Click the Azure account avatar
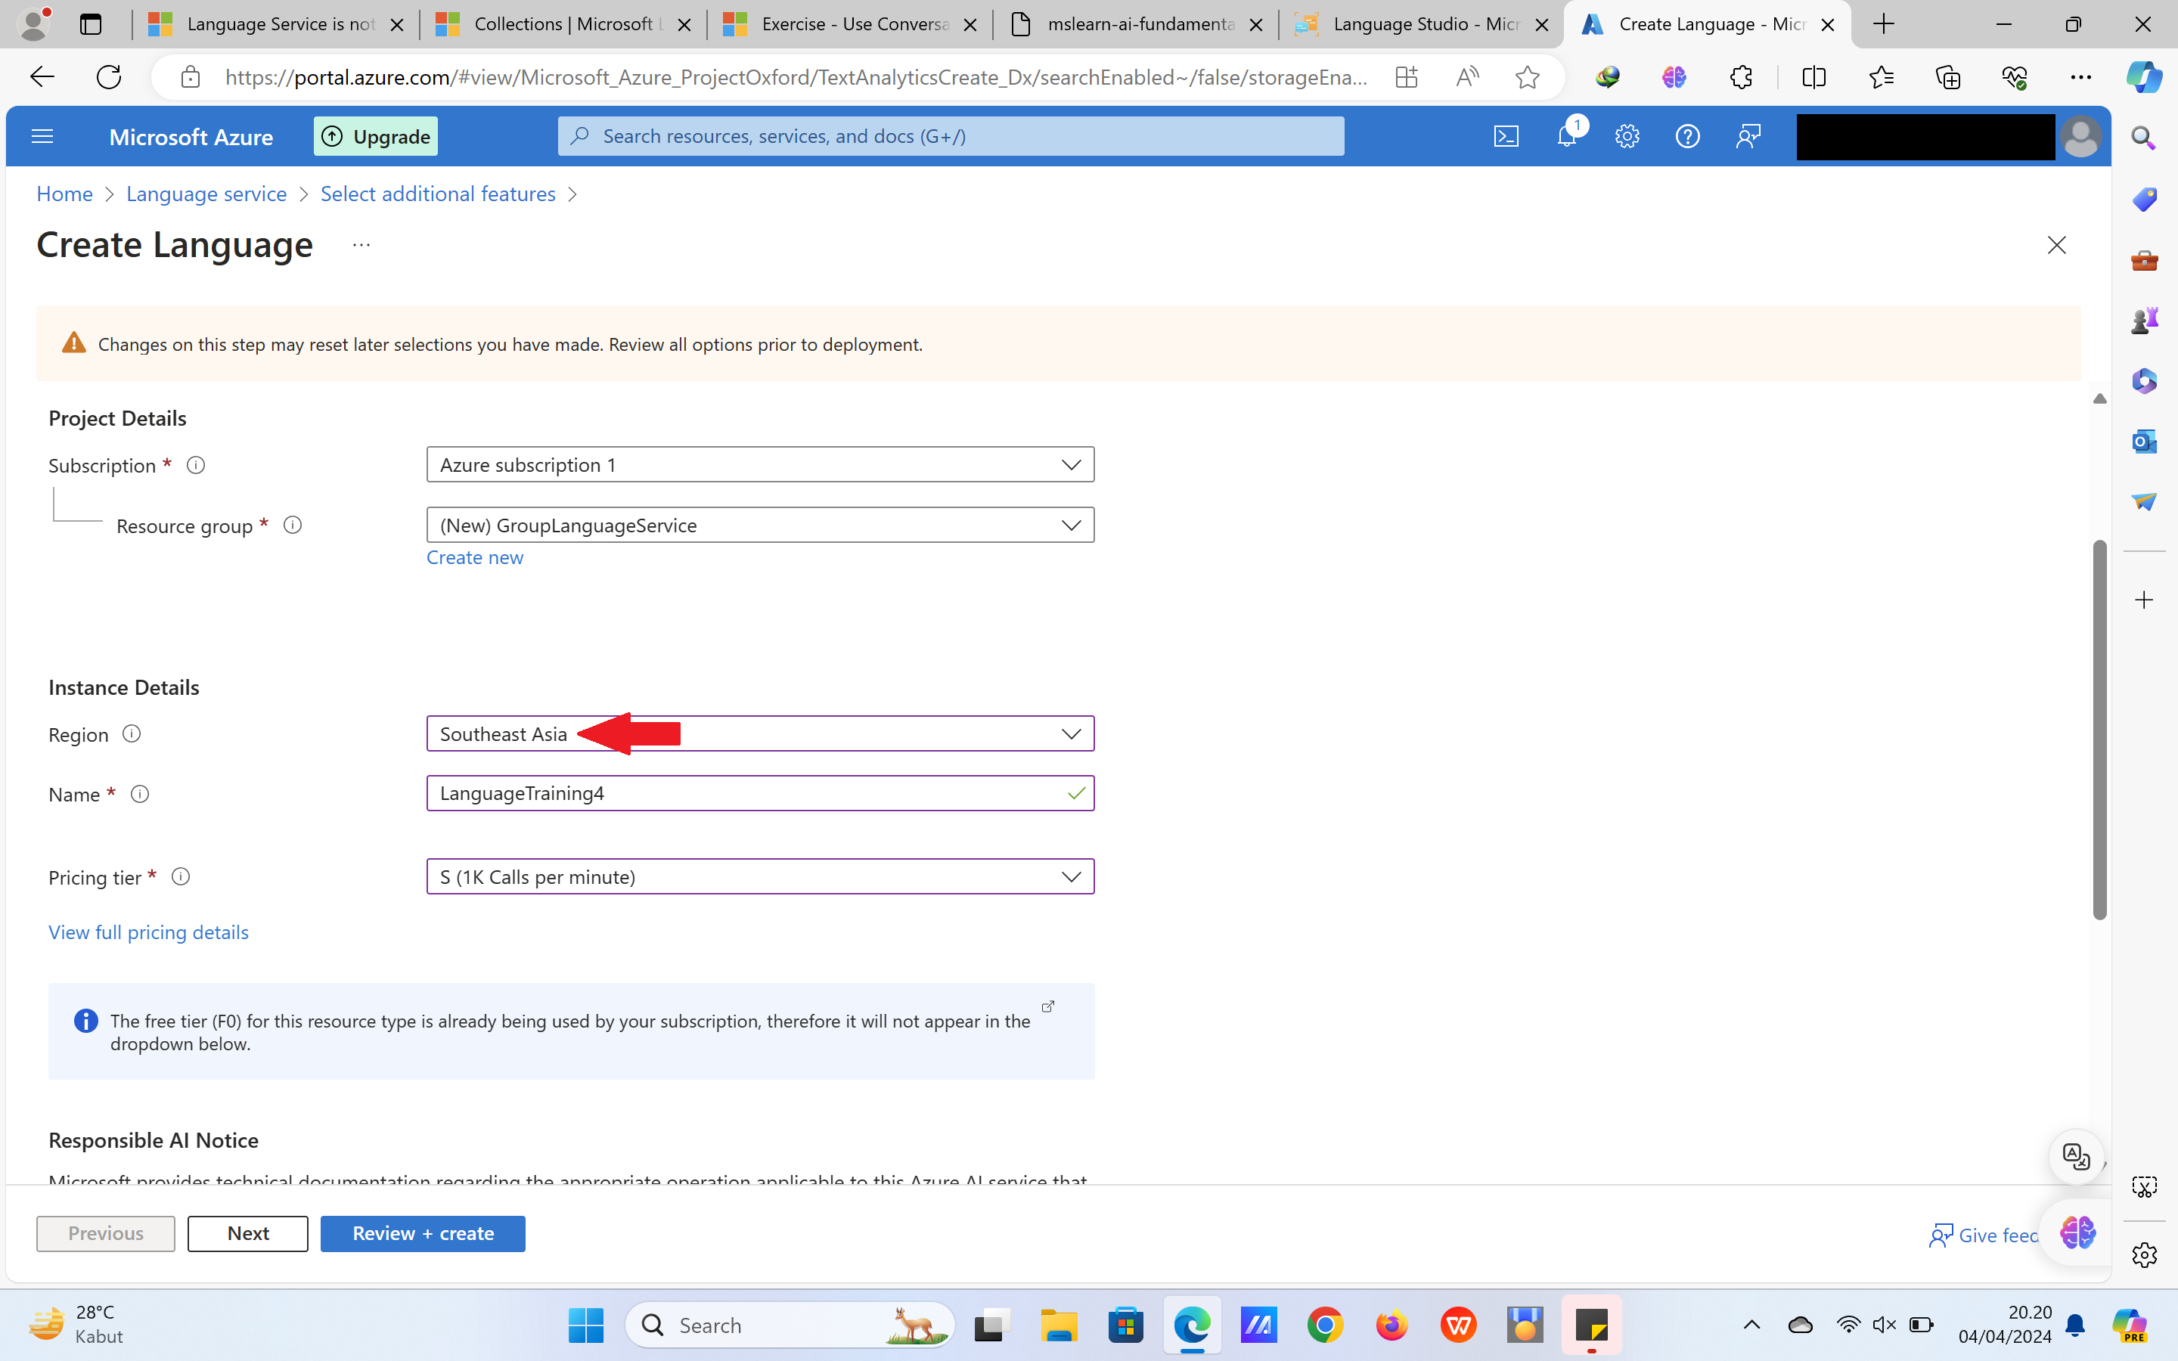2178x1361 pixels. tap(2080, 137)
